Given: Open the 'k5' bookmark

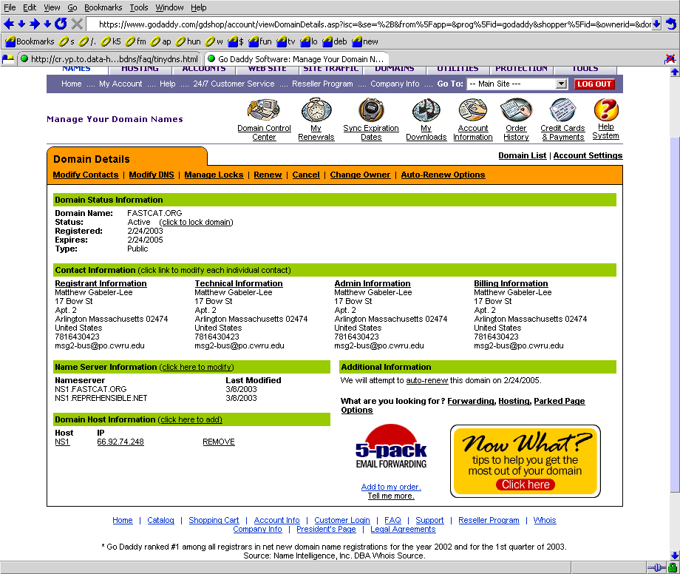Looking at the screenshot, I should [x=111, y=41].
